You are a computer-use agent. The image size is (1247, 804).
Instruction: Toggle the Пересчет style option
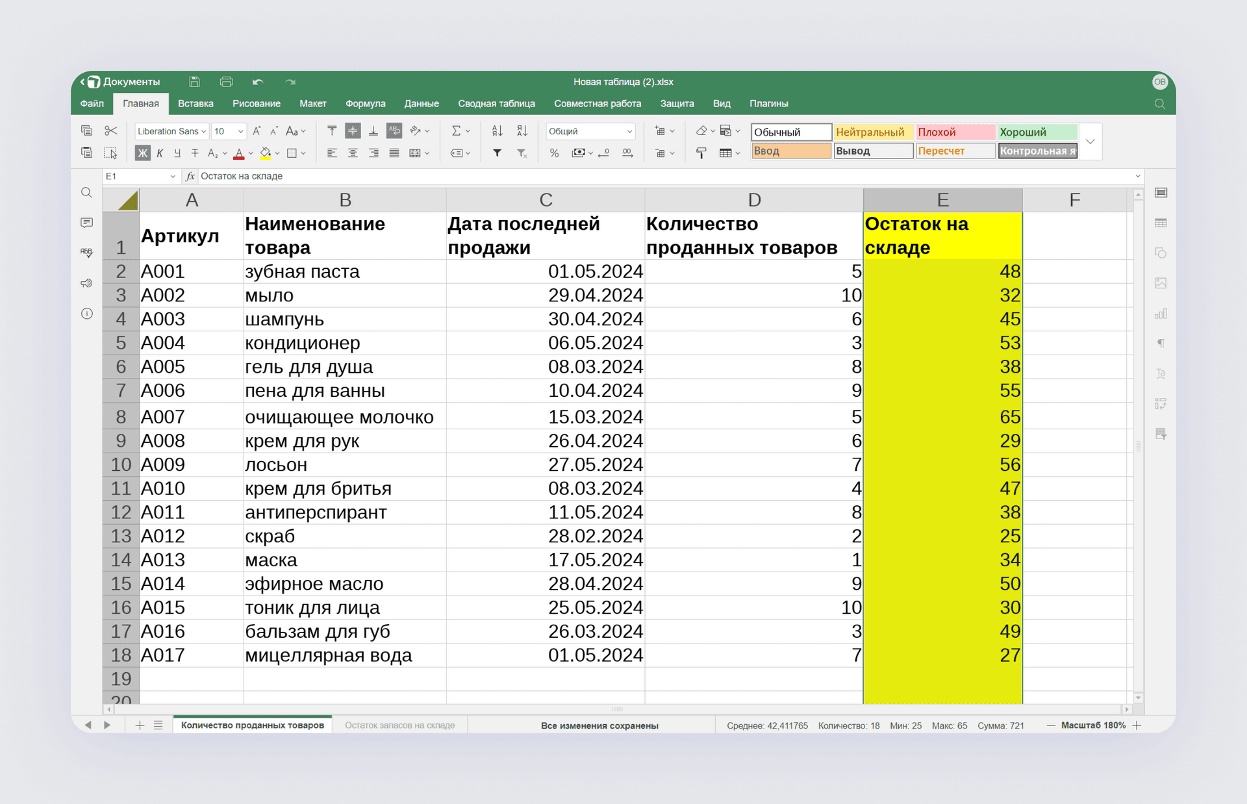click(953, 152)
